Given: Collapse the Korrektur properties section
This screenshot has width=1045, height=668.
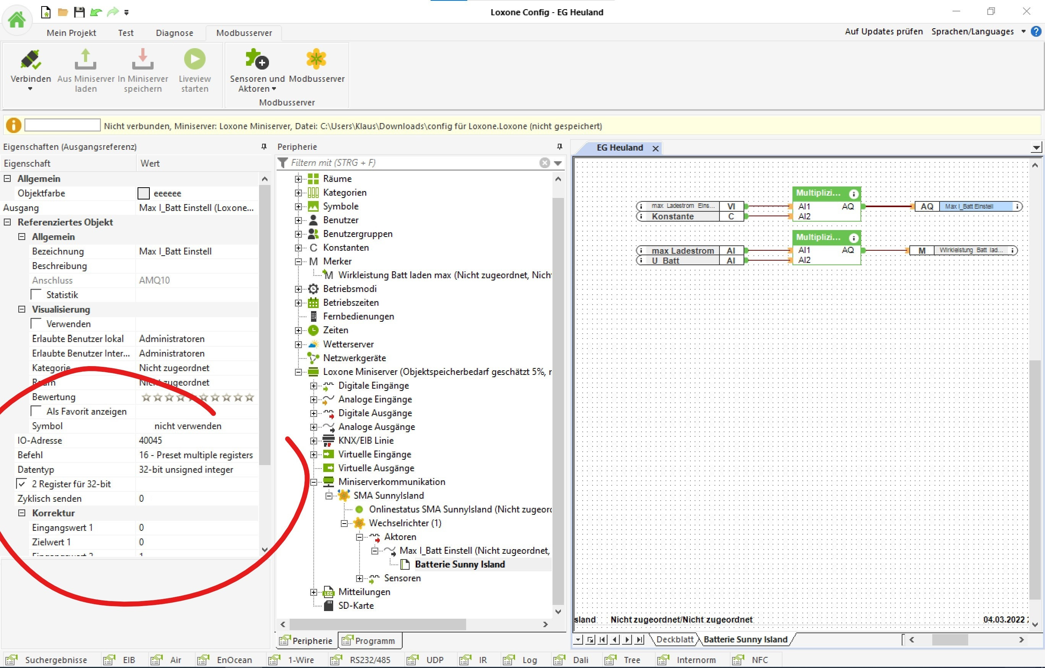Looking at the screenshot, I should (x=22, y=512).
